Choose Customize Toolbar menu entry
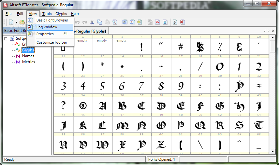Screen dimensions: 279x165 (50, 42)
